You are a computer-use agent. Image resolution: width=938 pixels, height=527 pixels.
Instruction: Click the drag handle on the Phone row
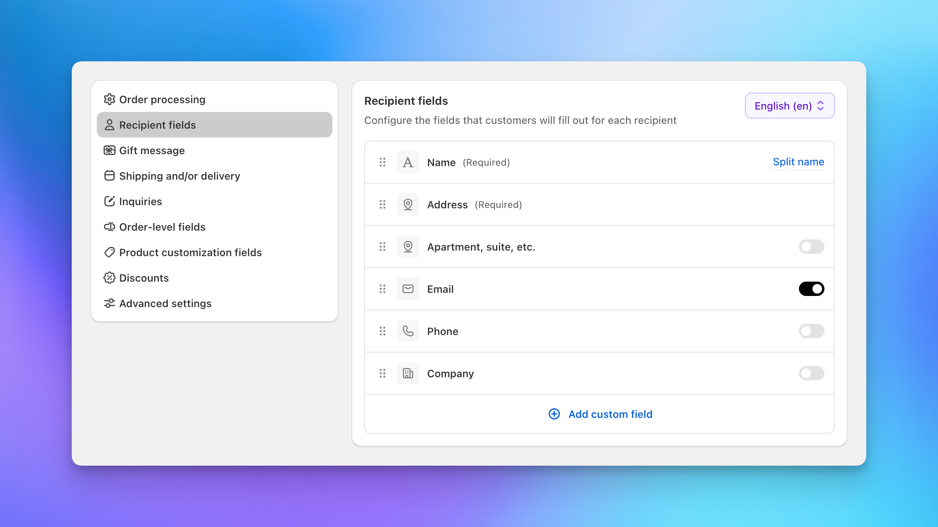(x=383, y=331)
